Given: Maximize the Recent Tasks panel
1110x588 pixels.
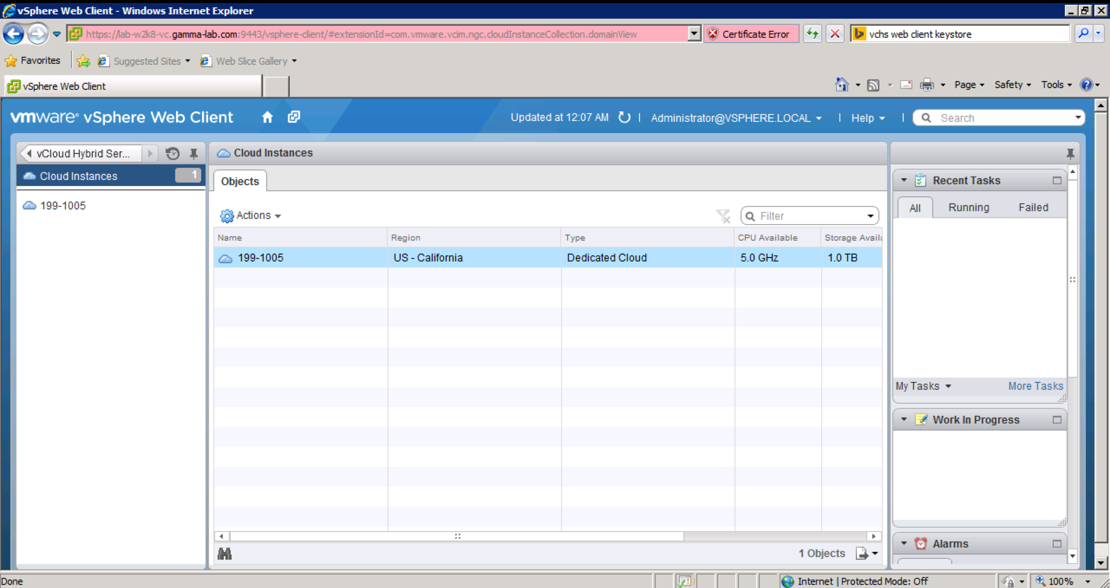Looking at the screenshot, I should coord(1056,180).
